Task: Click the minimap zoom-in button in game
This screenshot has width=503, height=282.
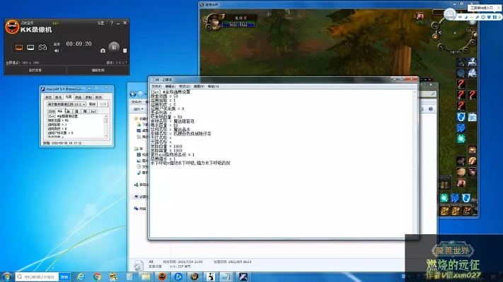Action: pyautogui.click(x=472, y=42)
